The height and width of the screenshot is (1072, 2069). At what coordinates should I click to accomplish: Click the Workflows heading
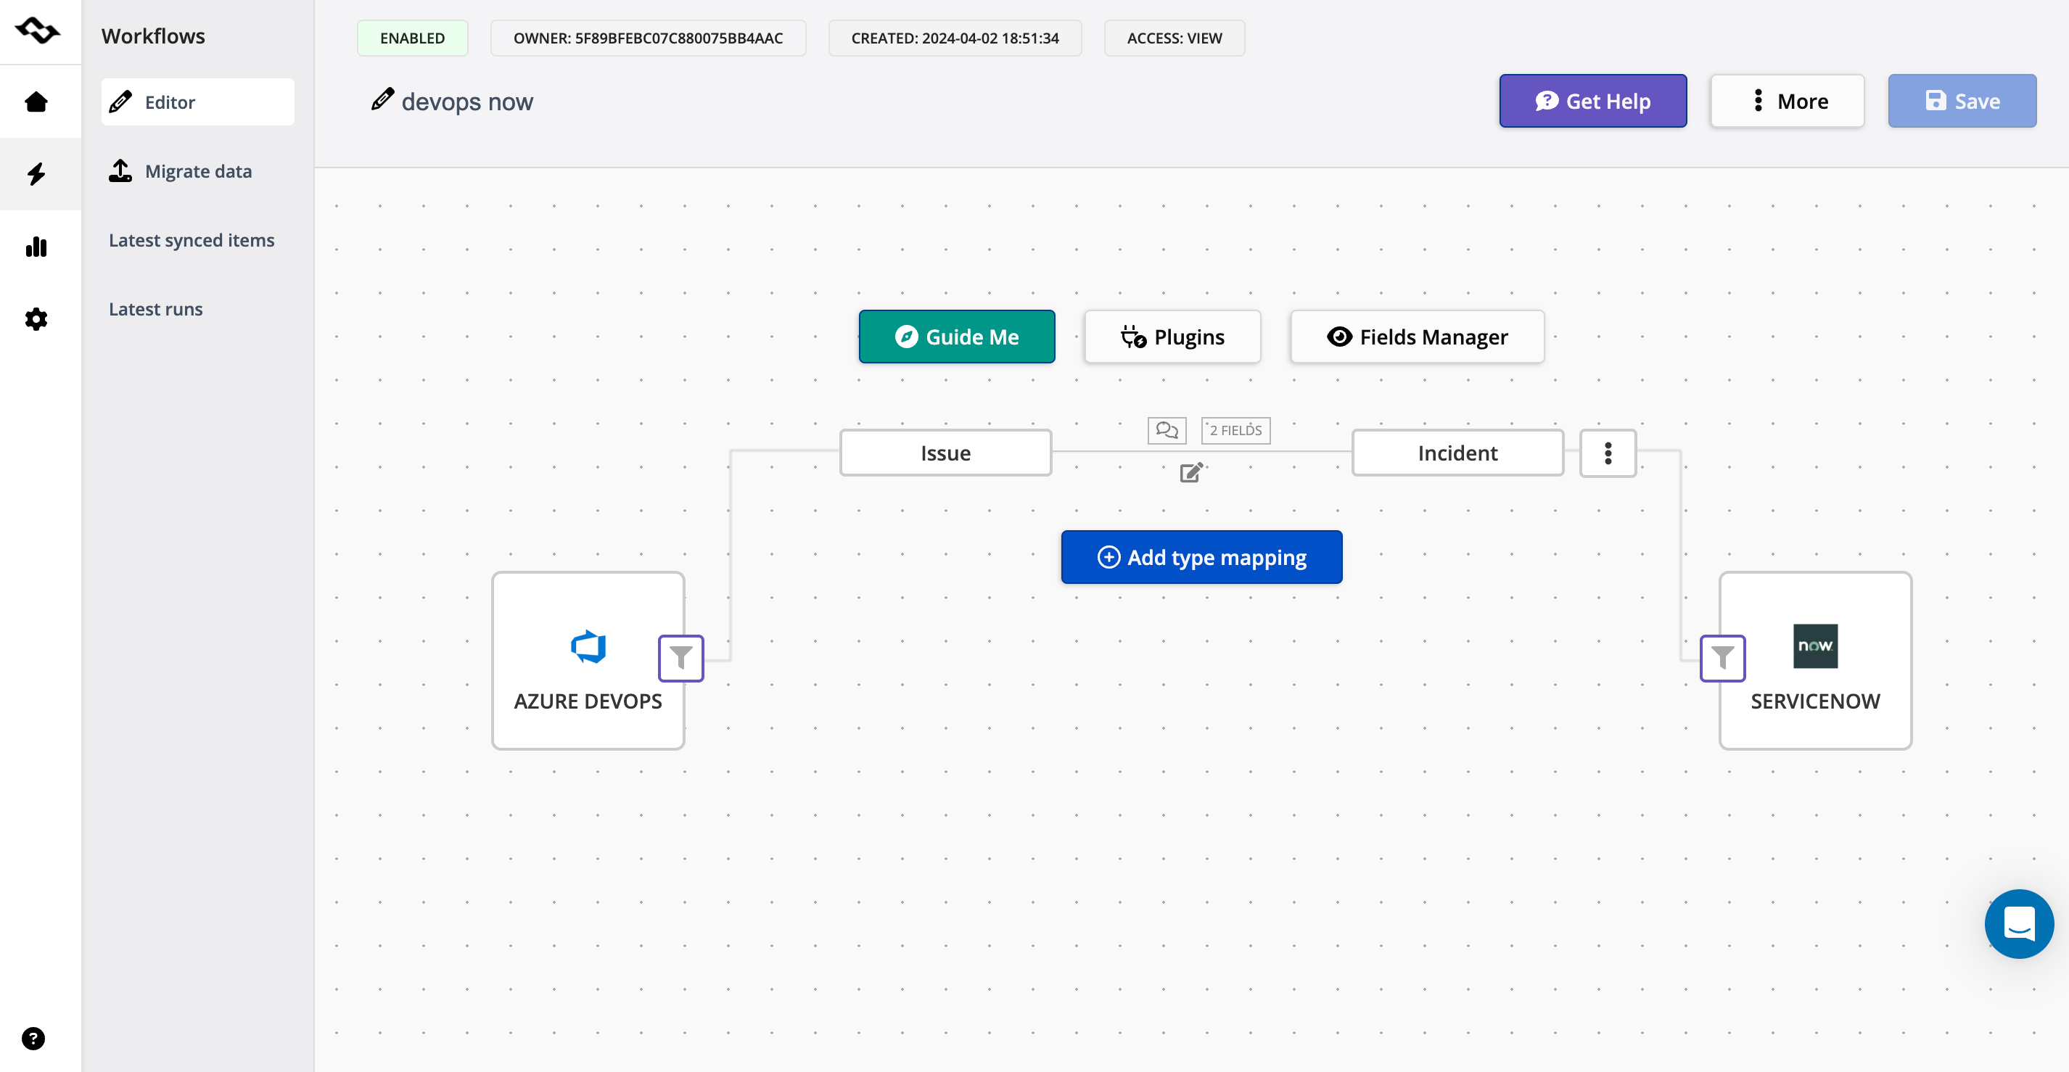(152, 36)
